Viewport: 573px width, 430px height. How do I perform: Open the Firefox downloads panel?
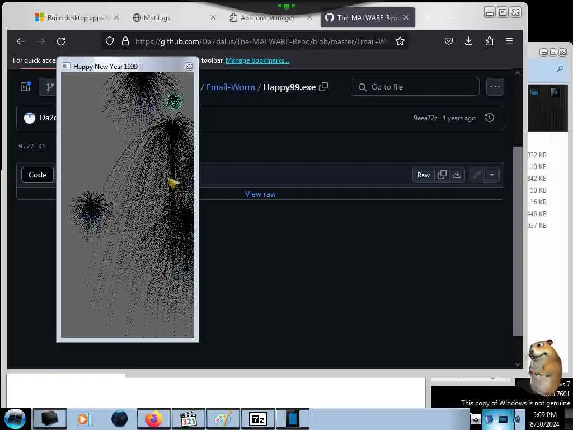[x=468, y=41]
